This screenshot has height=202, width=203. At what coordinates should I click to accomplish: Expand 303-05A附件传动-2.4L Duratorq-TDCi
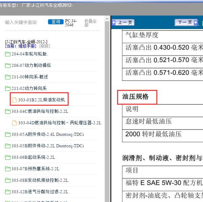[48, 134]
